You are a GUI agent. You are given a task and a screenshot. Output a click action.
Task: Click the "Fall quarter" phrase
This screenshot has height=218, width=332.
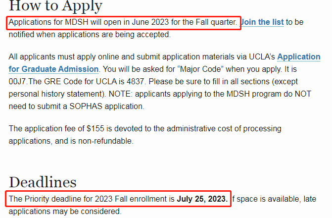pyautogui.click(x=215, y=22)
